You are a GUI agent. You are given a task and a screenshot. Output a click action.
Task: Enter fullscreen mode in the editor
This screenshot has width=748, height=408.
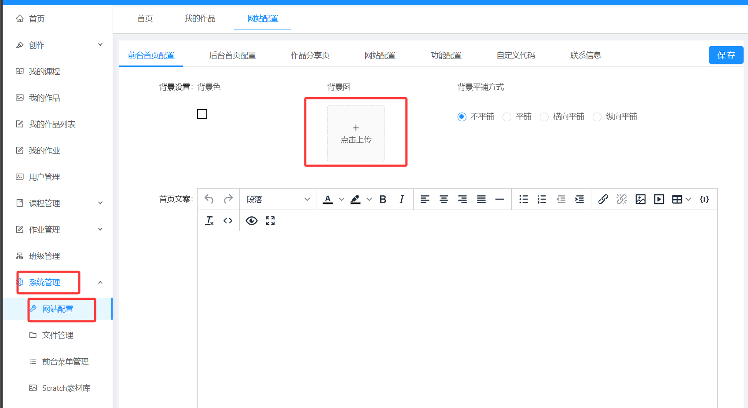(x=270, y=221)
